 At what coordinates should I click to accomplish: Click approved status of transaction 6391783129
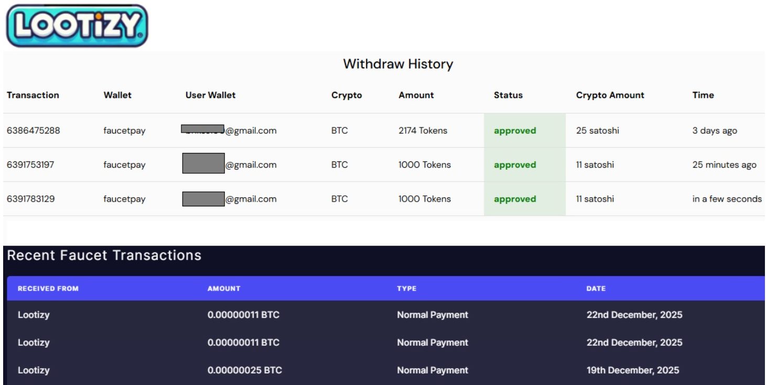coord(515,199)
